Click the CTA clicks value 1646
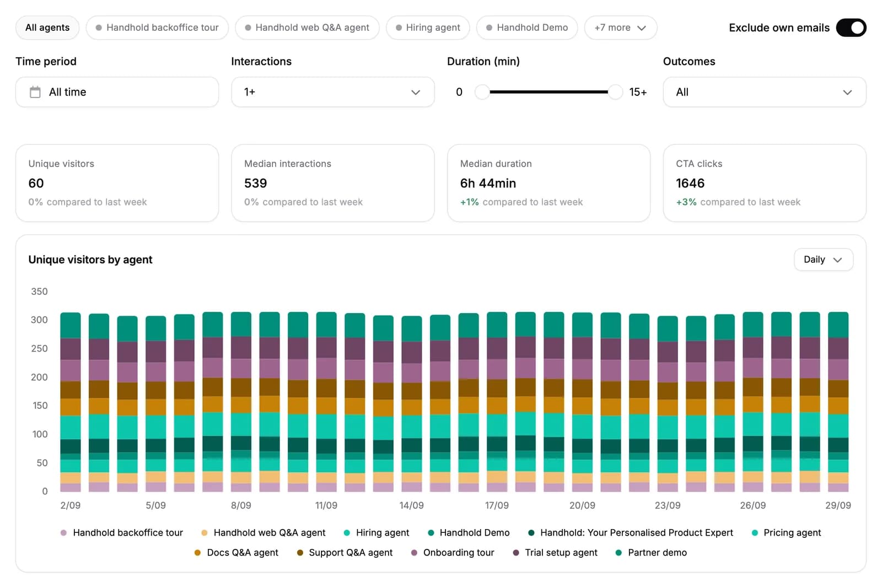Screen dimensions: 882x588 690,183
